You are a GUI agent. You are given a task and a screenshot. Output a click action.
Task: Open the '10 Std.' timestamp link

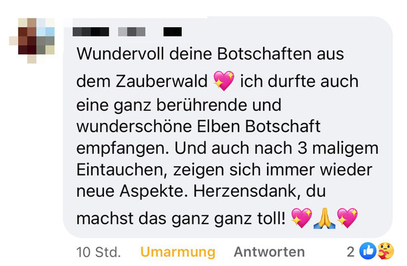point(99,252)
